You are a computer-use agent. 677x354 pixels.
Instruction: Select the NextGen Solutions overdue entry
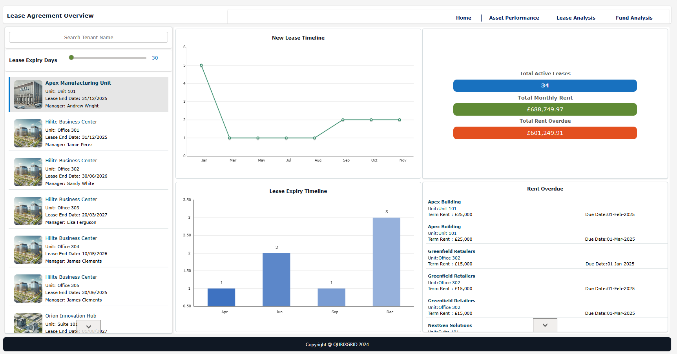pos(450,325)
